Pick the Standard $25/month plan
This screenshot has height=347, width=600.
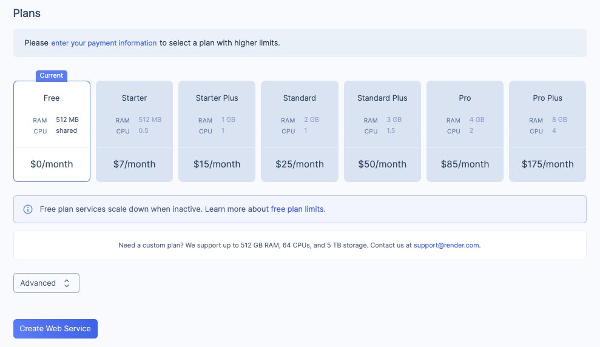pyautogui.click(x=300, y=131)
